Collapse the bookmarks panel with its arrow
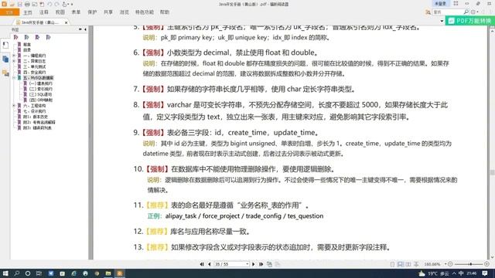 coord(85,29)
